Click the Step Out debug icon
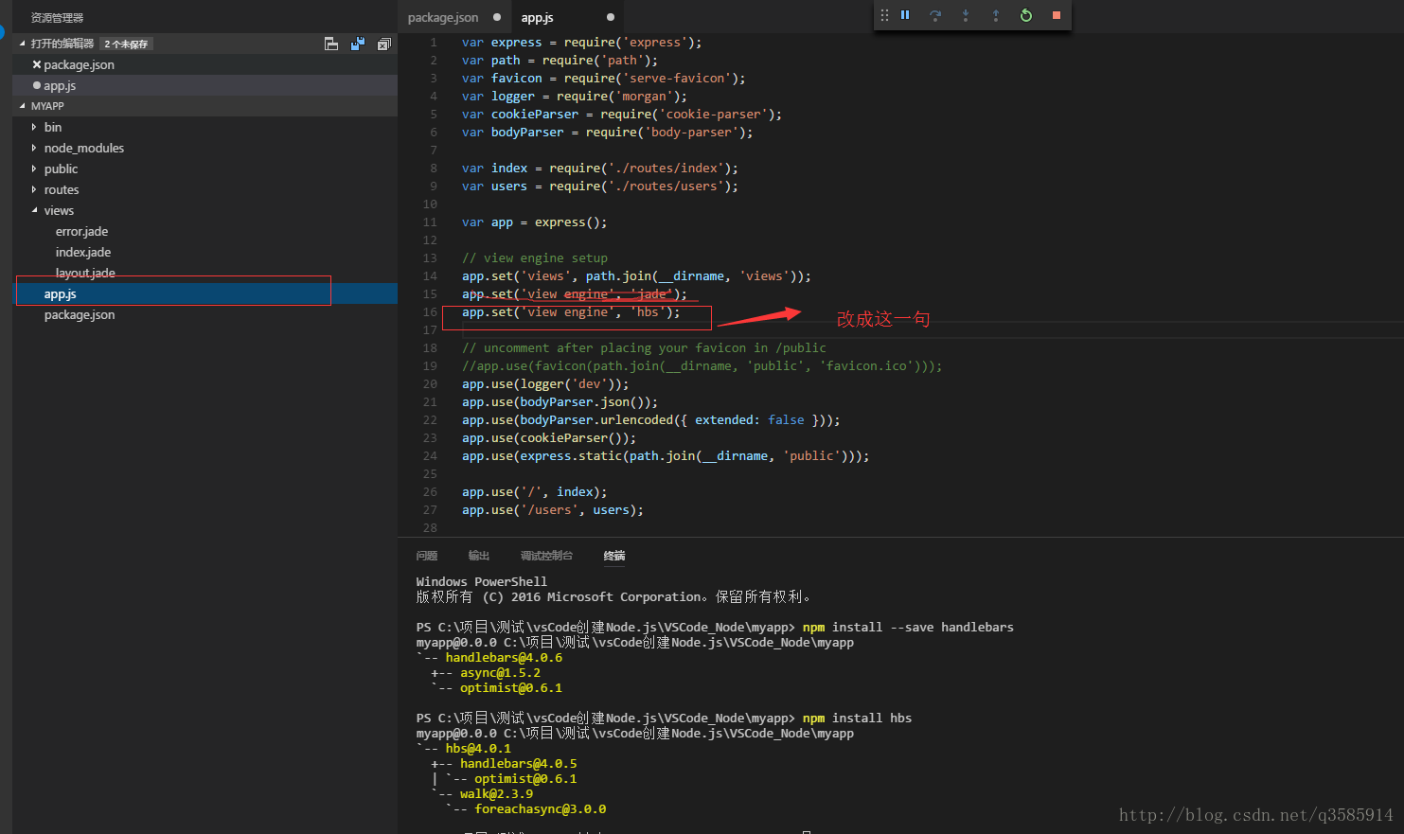 996,15
